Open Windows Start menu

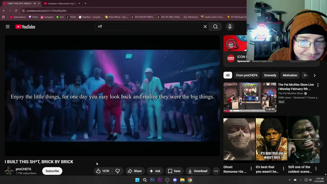(x=137, y=180)
